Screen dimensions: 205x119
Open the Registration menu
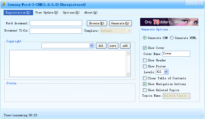point(18,12)
